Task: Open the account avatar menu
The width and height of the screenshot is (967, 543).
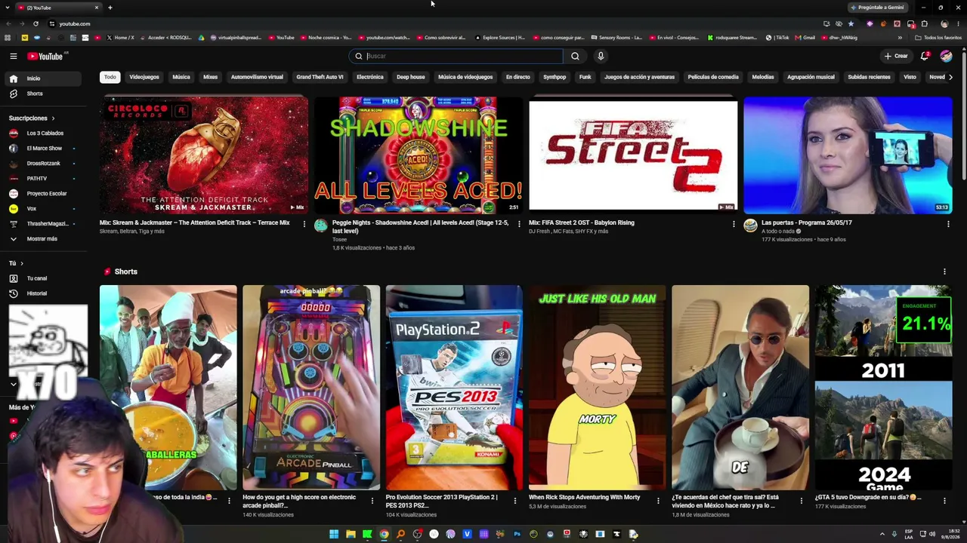Action: point(946,56)
